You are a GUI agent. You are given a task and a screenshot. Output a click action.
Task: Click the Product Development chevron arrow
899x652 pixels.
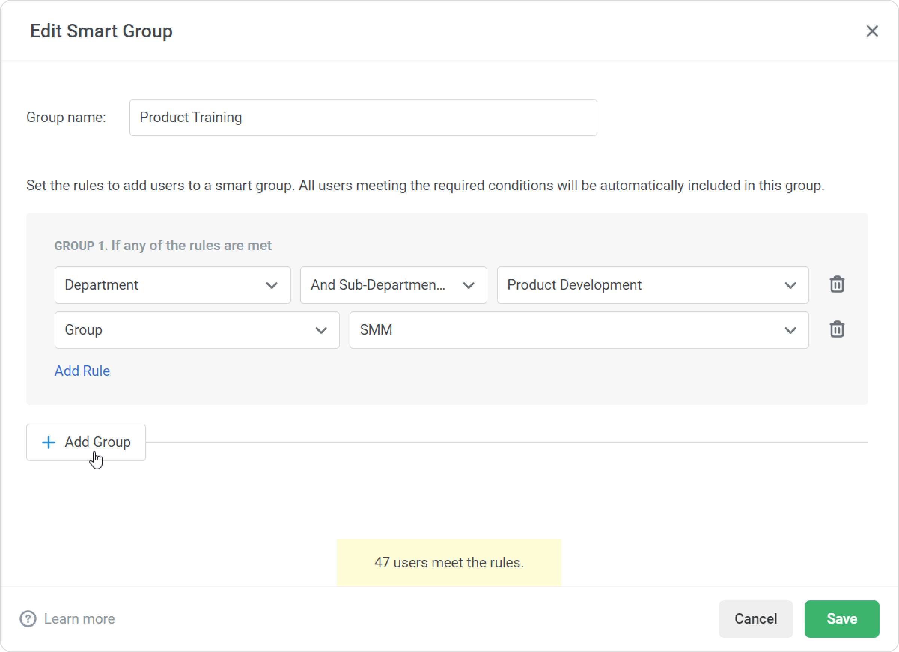(x=790, y=285)
